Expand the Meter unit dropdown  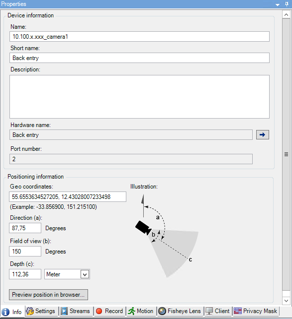[85, 274]
